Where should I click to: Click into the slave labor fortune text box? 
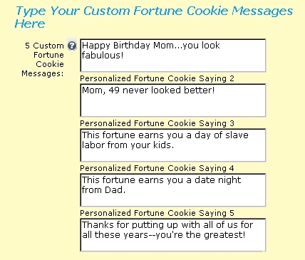pyautogui.click(x=173, y=145)
